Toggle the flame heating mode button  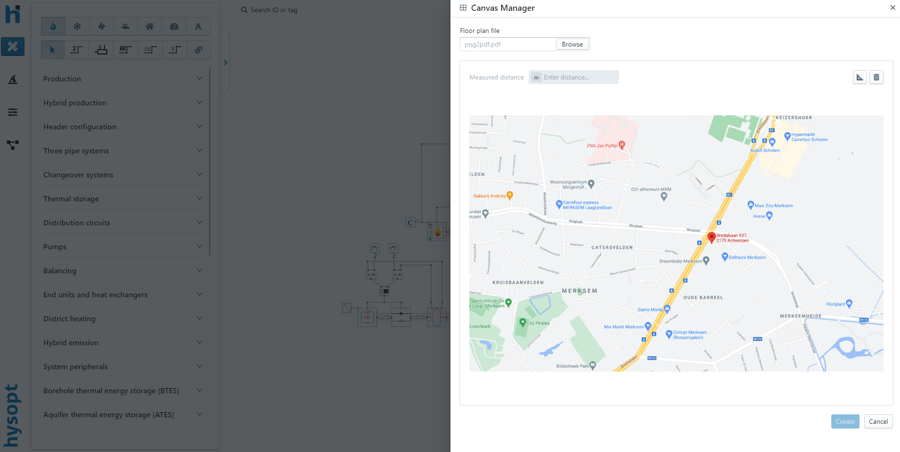[53, 26]
